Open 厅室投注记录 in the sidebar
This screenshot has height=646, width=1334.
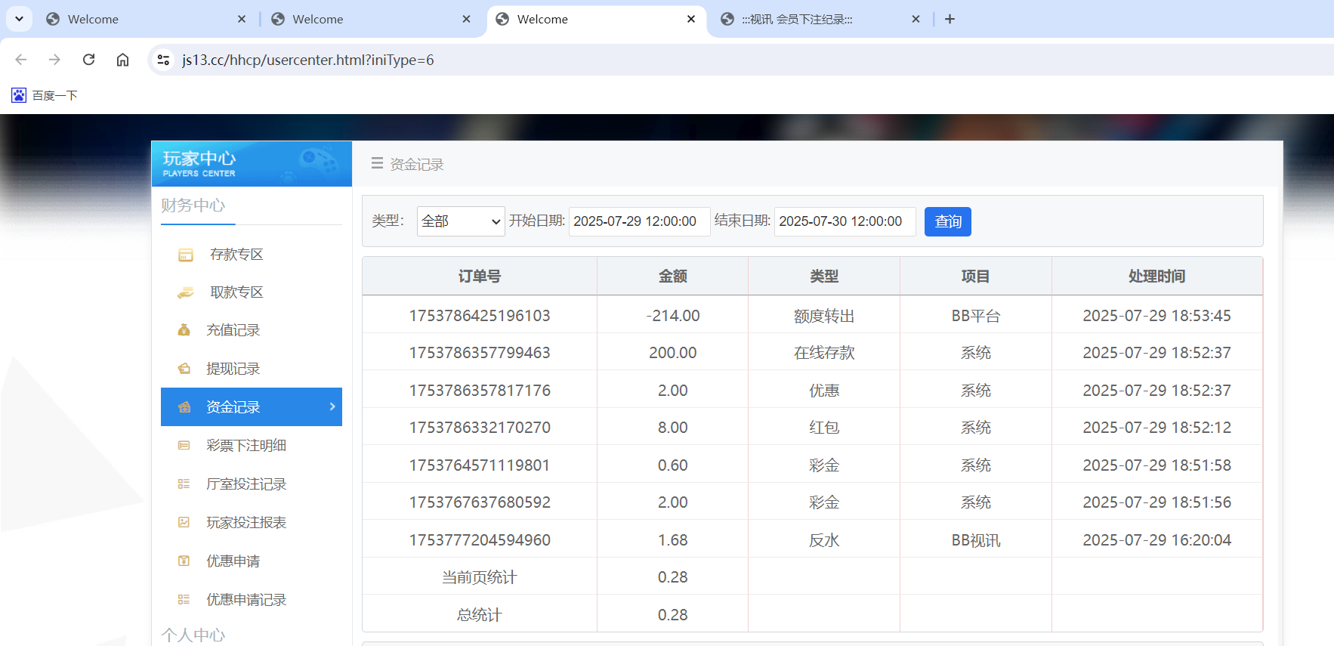pyautogui.click(x=245, y=484)
